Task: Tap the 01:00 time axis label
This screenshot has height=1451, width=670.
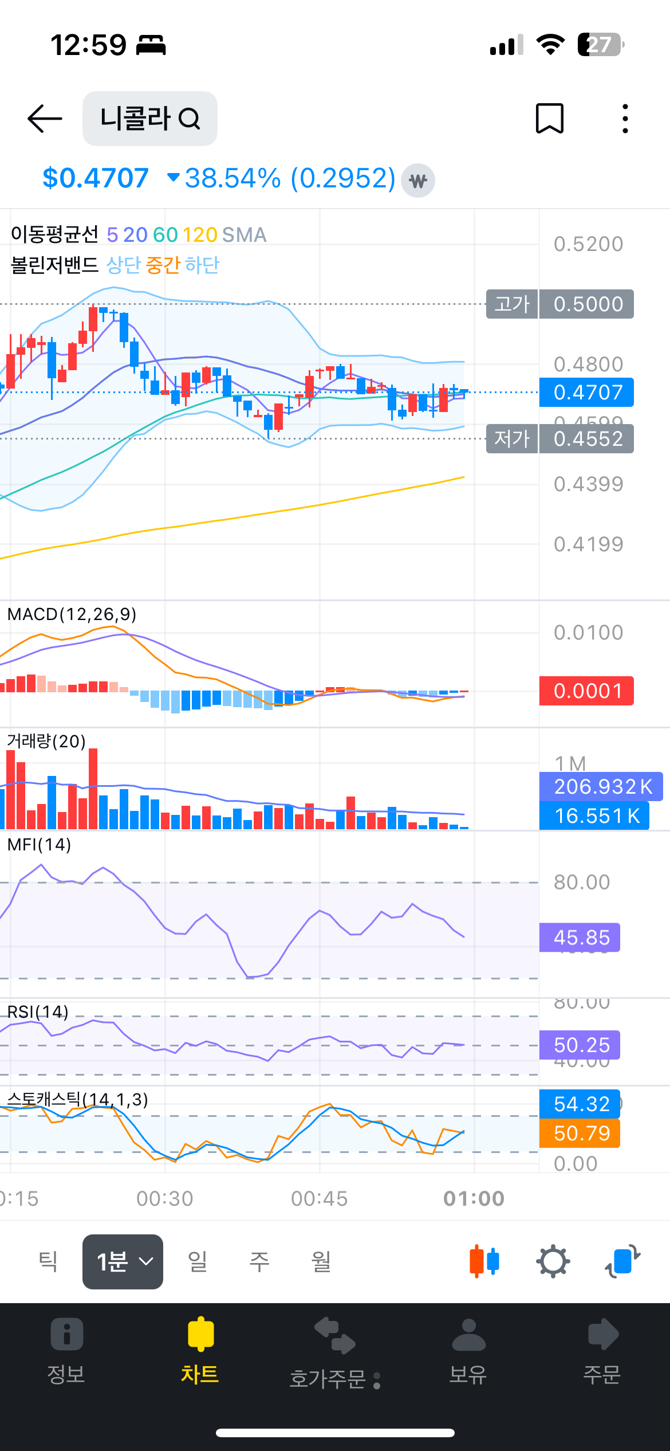Action: pos(474,1198)
